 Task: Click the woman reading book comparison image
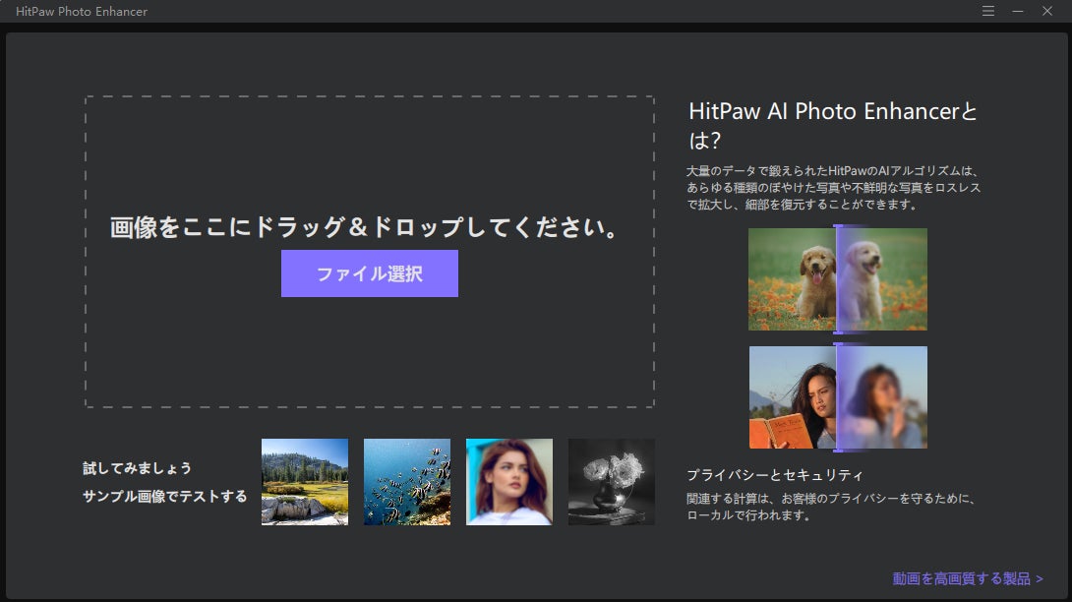tap(838, 397)
